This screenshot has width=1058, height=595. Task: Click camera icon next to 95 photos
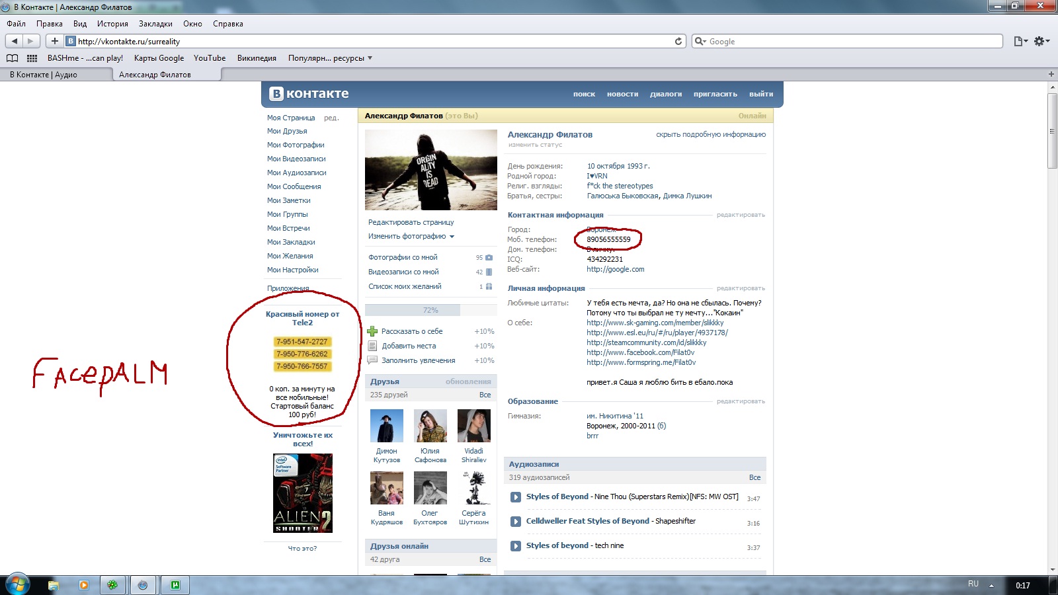(x=489, y=257)
